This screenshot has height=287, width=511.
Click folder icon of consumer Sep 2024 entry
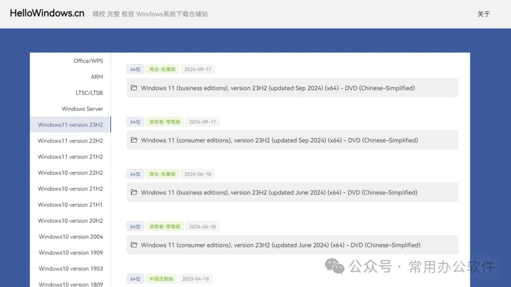coord(134,140)
